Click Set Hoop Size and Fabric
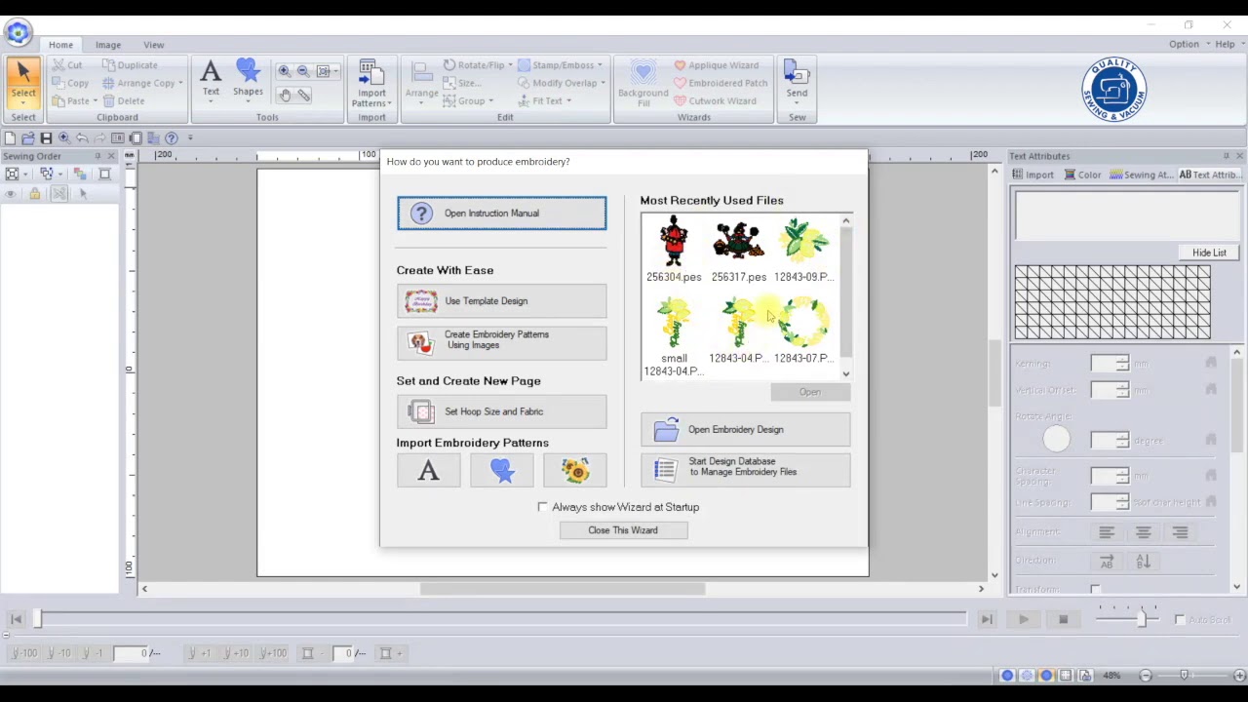Image resolution: width=1248 pixels, height=702 pixels. pos(501,411)
